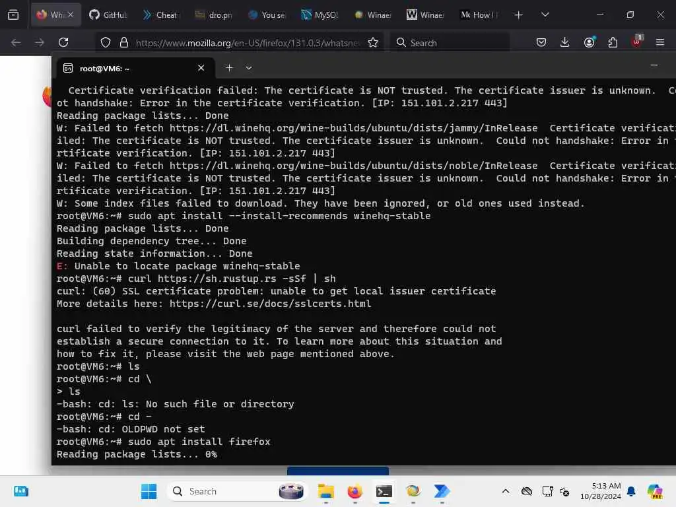Click the uBlock Origin extension icon

[637, 42]
